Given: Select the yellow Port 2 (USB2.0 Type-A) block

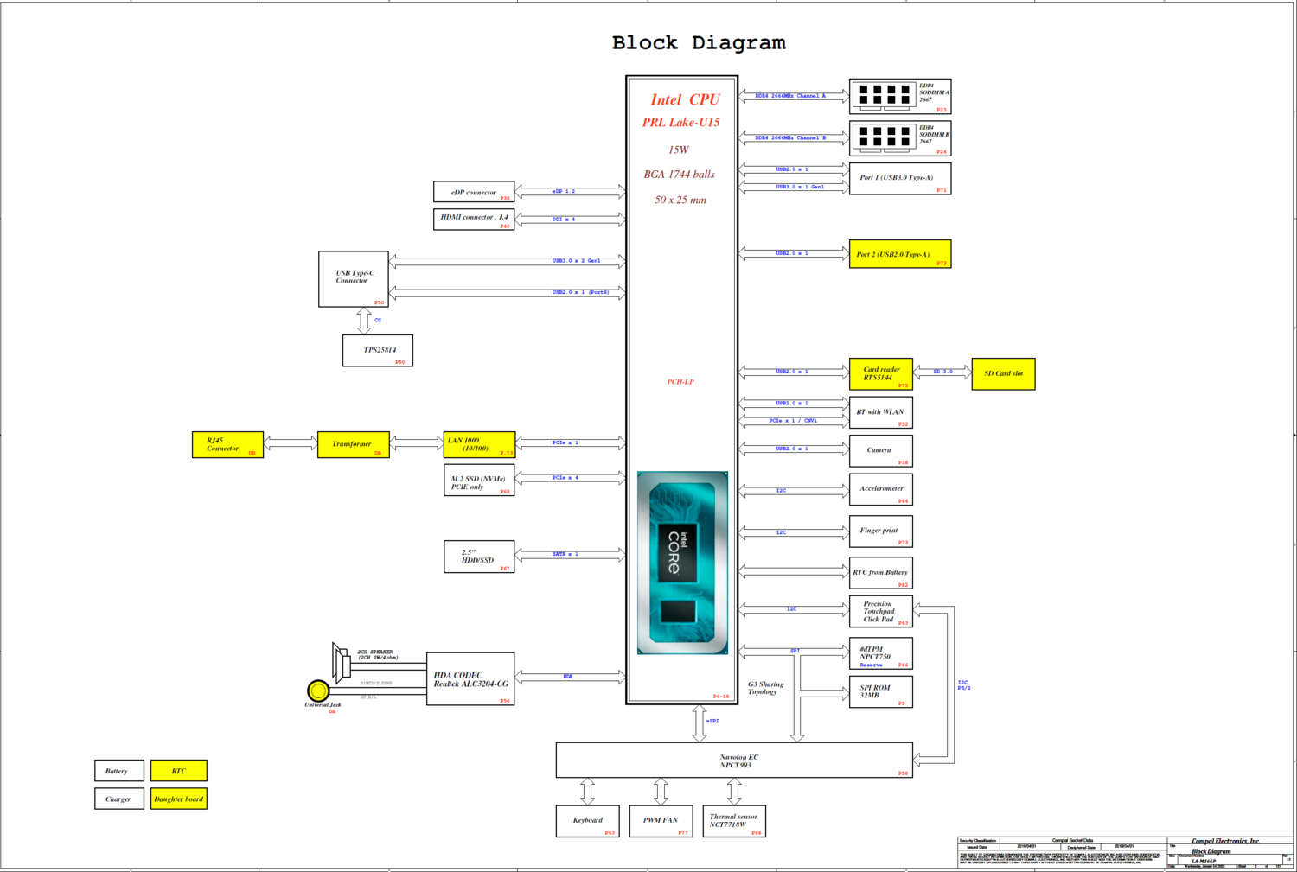Looking at the screenshot, I should tap(900, 254).
